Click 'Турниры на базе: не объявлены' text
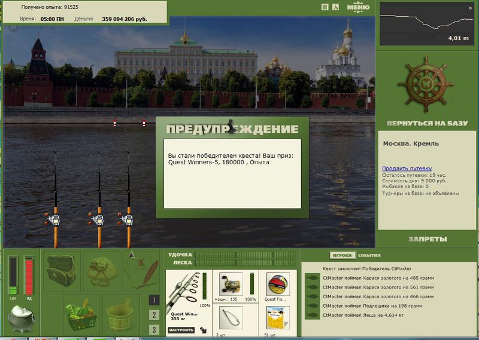Viewport: 479px width, 340px height. click(420, 194)
